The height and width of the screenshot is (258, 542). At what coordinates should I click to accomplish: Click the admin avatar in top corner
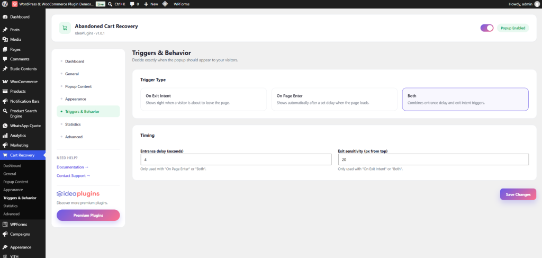[x=537, y=4]
